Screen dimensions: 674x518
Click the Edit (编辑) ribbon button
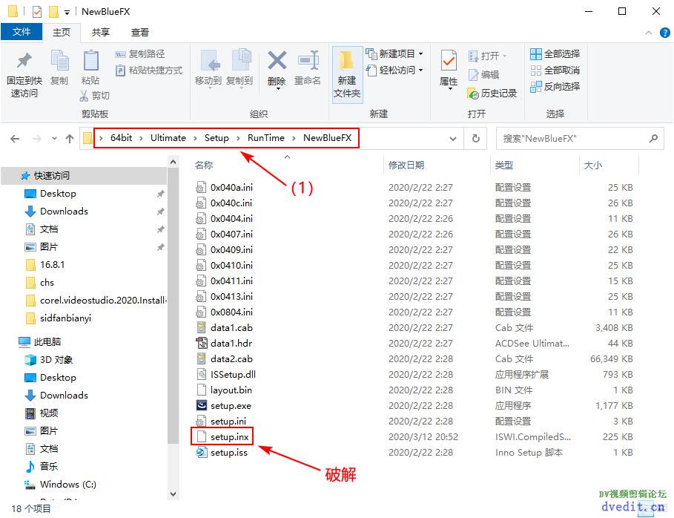click(483, 74)
